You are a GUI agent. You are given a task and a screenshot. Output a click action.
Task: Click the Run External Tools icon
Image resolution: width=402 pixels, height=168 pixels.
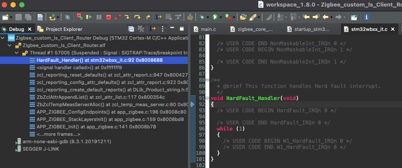tap(228, 17)
